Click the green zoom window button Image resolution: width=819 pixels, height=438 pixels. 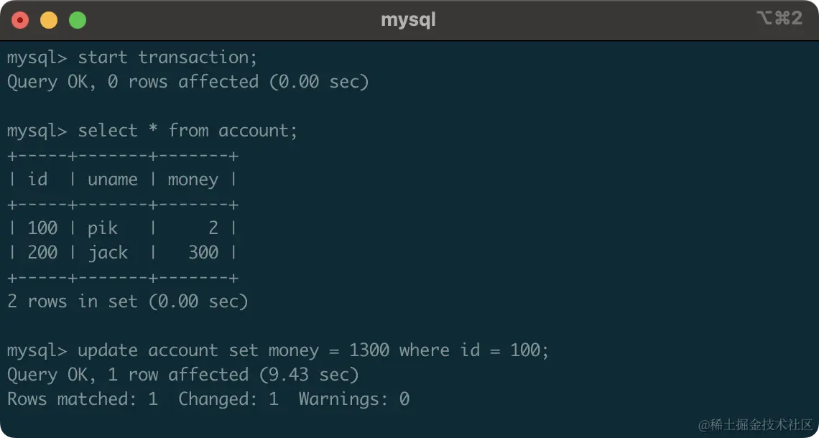(x=78, y=20)
